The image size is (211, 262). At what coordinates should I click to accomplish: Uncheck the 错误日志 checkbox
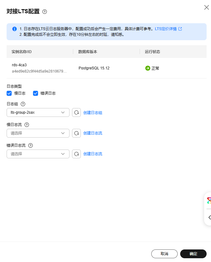36,93
